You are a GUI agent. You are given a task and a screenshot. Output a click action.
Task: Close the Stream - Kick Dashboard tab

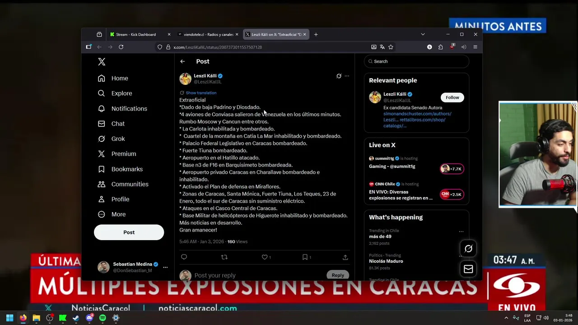169,35
